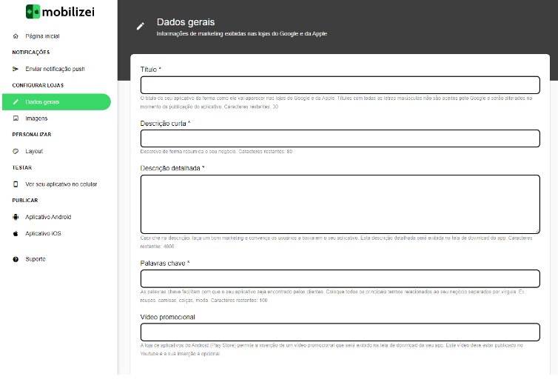Click the Vídeo promocional input field
Image resolution: width=558 pixels, height=385 pixels.
(x=340, y=332)
